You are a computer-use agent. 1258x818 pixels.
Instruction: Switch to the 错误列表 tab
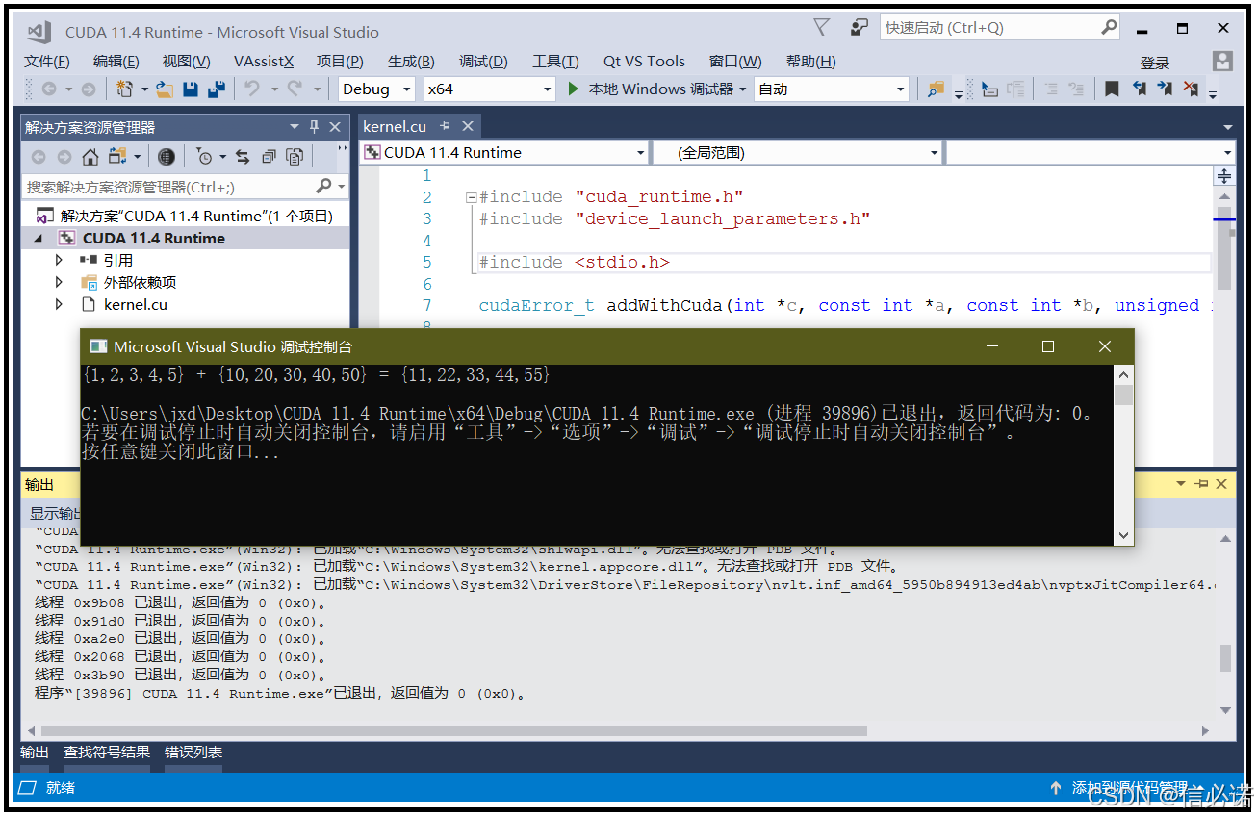(x=193, y=753)
